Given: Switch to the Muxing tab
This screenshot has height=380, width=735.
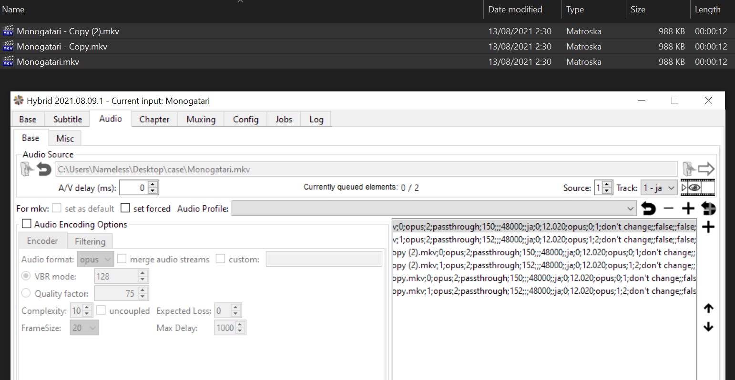Looking at the screenshot, I should (x=201, y=119).
